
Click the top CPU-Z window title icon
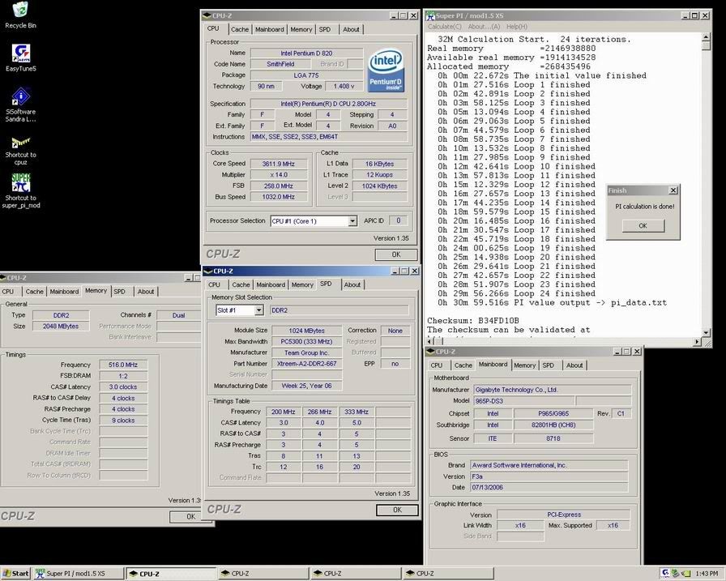tap(207, 15)
